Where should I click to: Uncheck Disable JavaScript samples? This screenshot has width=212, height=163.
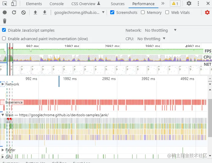(x=4, y=30)
